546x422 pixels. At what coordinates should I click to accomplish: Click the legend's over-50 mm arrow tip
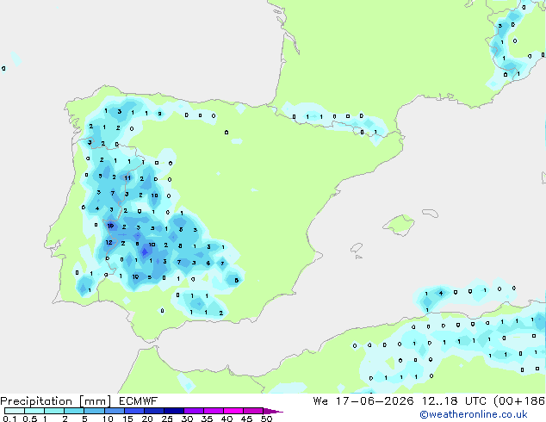click(273, 411)
